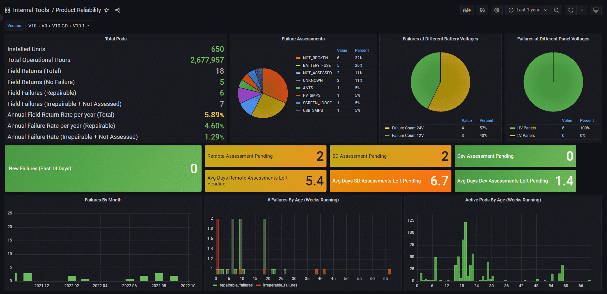Save the dashboard with the save icon
This screenshot has width=607, height=294.
[482, 10]
